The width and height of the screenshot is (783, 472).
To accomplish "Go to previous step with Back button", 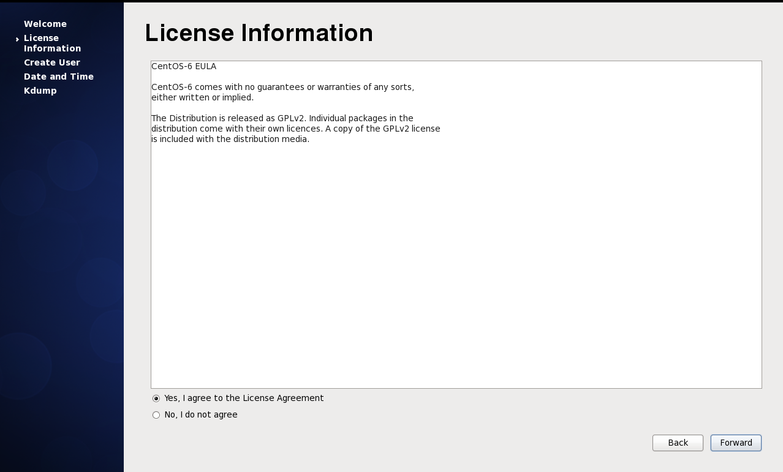I will pos(677,443).
